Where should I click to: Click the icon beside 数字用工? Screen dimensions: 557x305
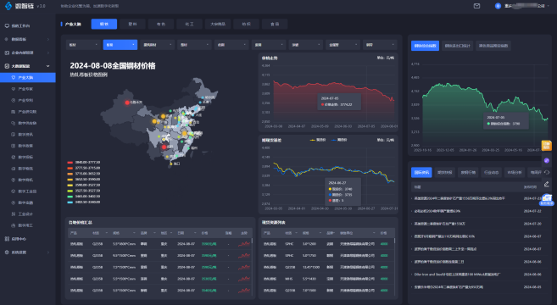tap(14, 225)
